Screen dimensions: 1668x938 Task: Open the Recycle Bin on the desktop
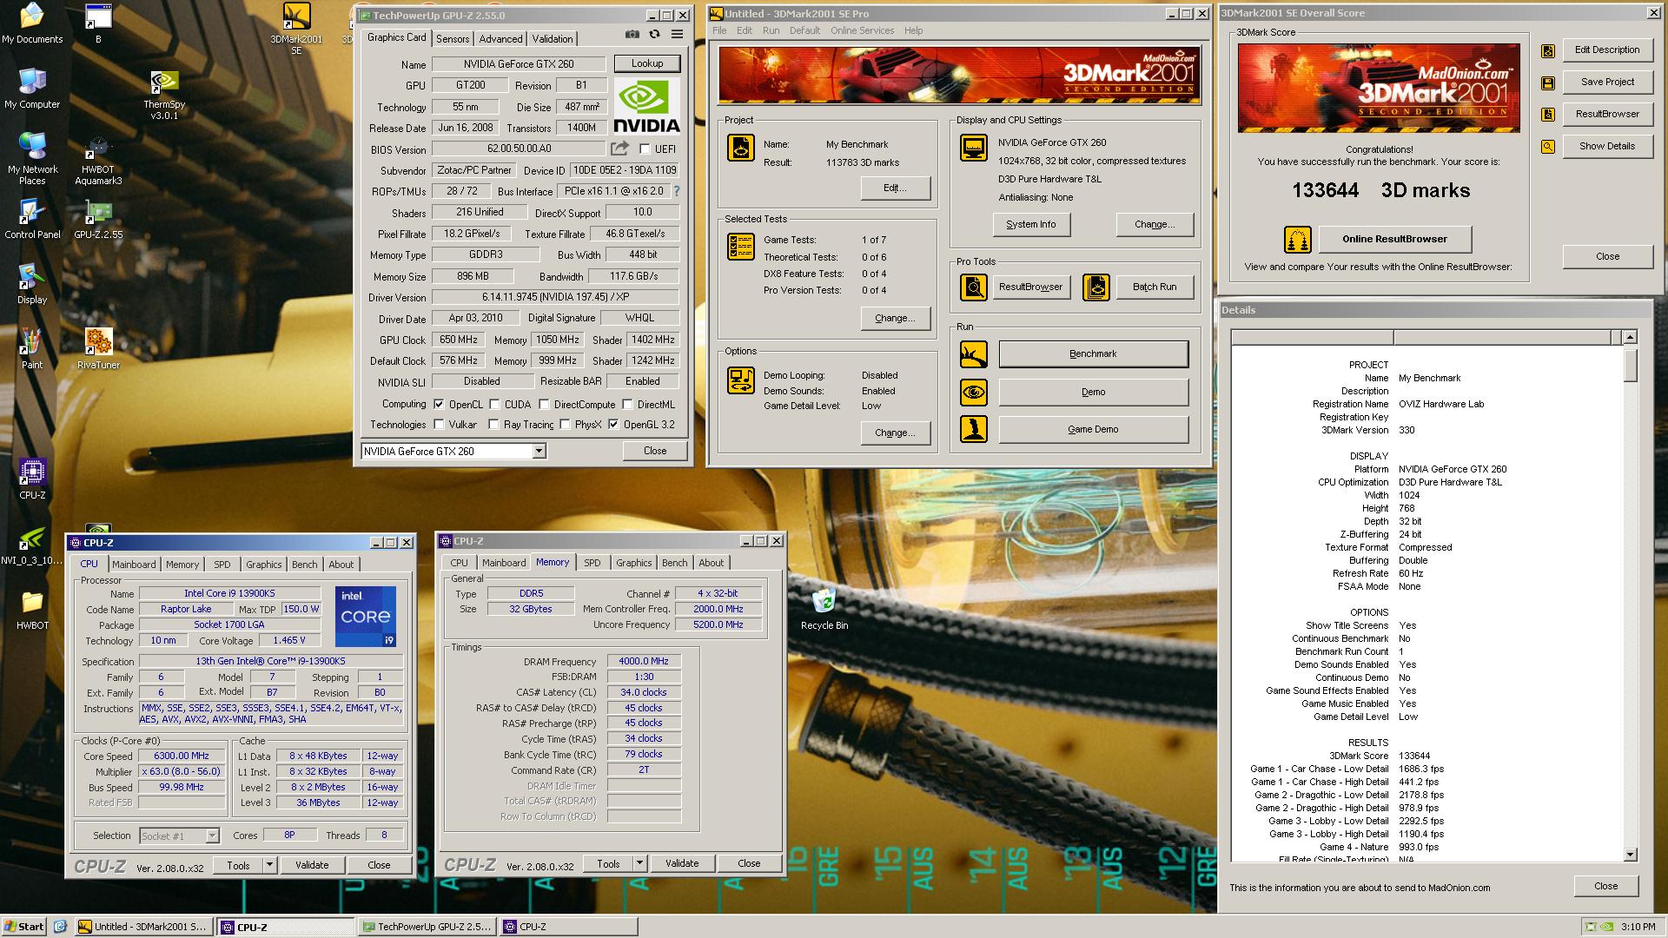[824, 609]
